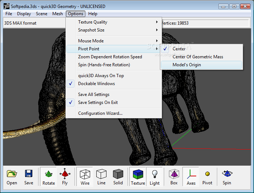This screenshot has height=193, width=254.
Task: Enable quick3D Always On Top
Action: coord(114,76)
